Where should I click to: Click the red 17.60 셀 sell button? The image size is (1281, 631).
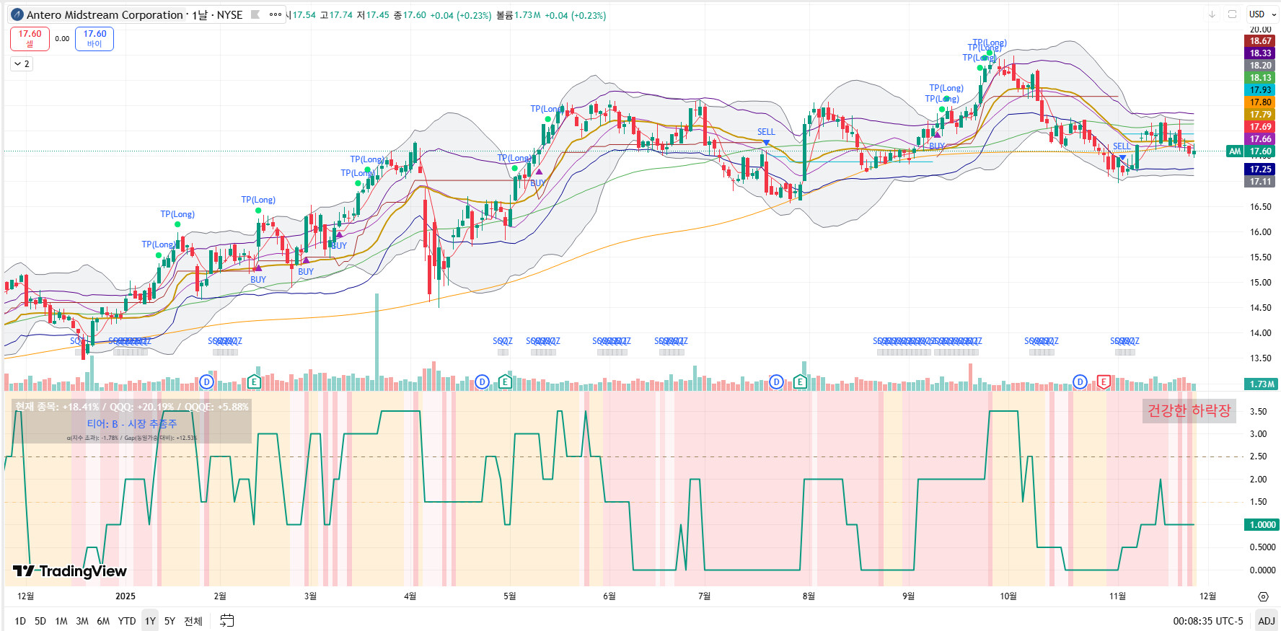coord(30,39)
